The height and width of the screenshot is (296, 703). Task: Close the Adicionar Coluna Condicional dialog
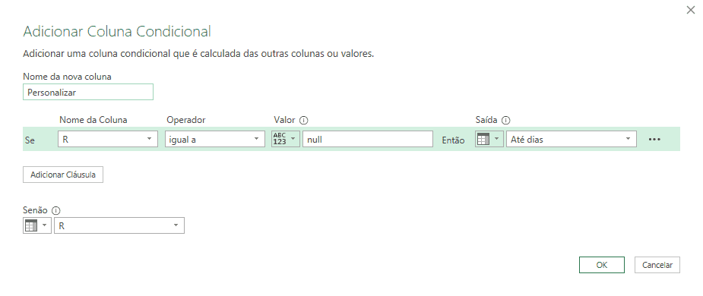pos(690,10)
